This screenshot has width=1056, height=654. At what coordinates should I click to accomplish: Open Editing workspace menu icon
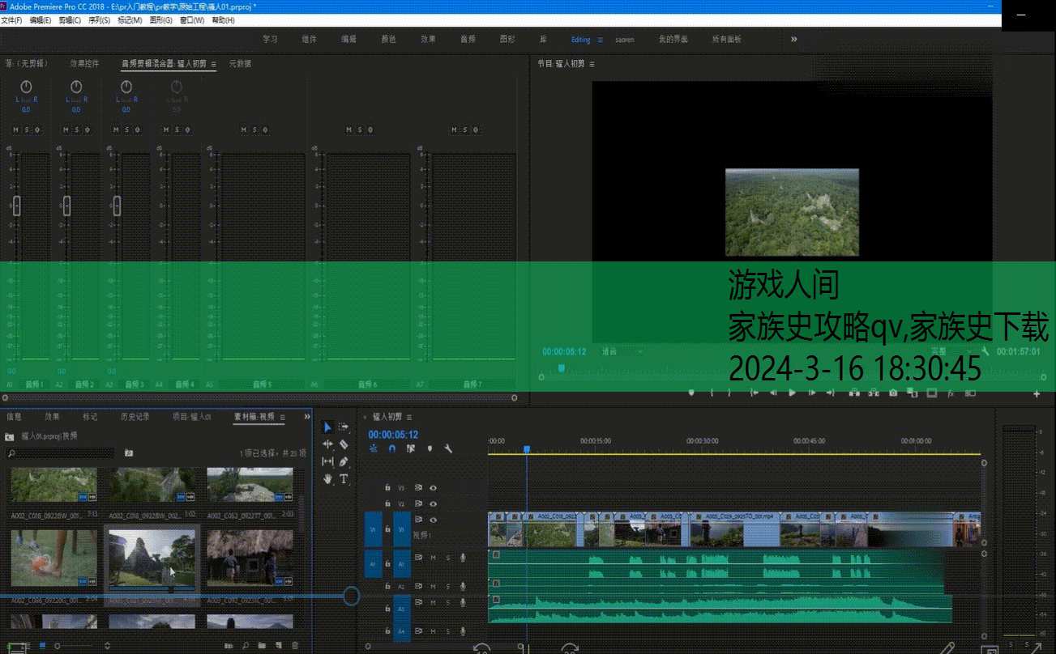pyautogui.click(x=601, y=39)
